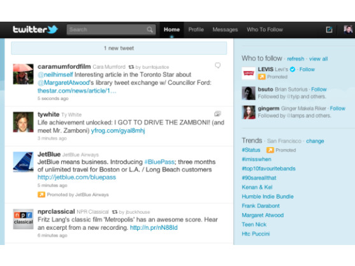This screenshot has height=266, width=355.
Task: Open the #imisswhen trend
Action: pos(256,159)
